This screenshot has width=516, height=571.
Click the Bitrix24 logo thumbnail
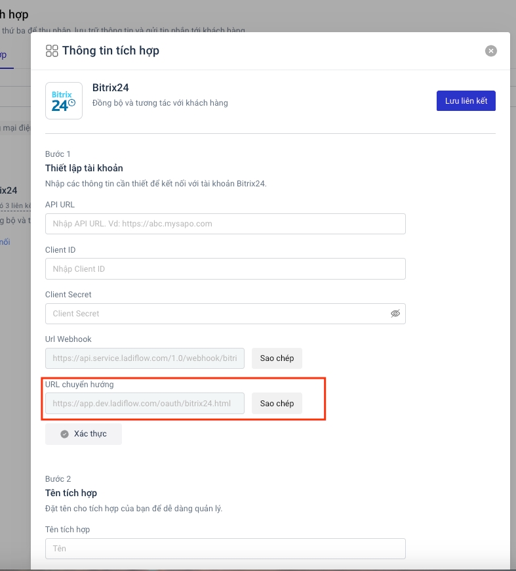(64, 100)
